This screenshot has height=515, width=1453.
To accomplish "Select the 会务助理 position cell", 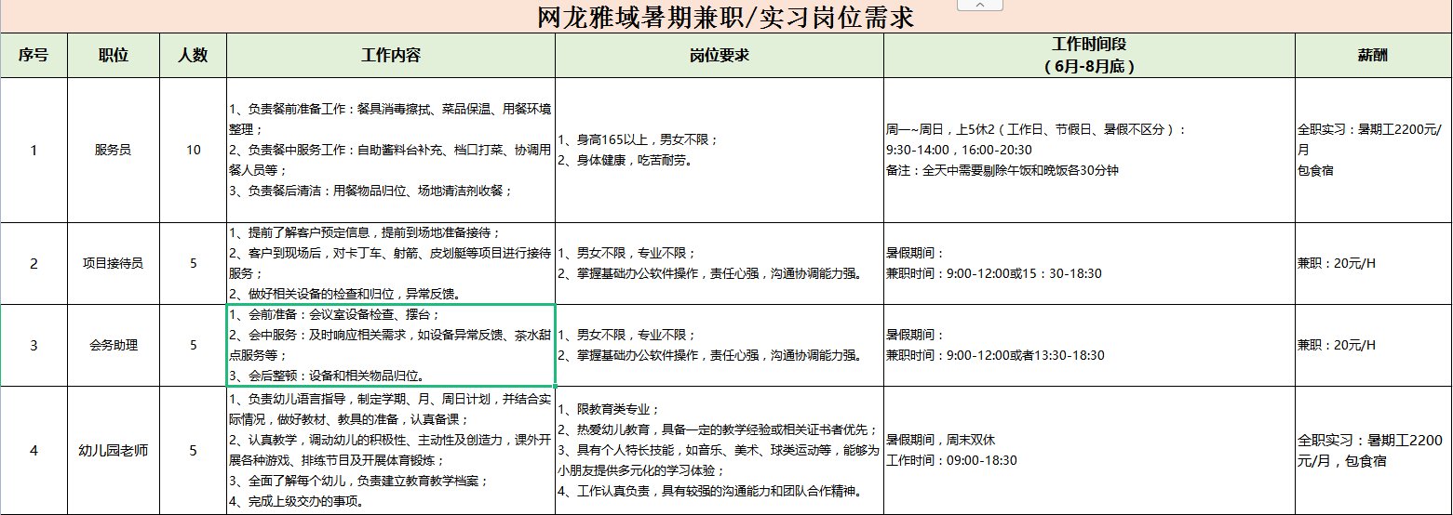I will 114,345.
